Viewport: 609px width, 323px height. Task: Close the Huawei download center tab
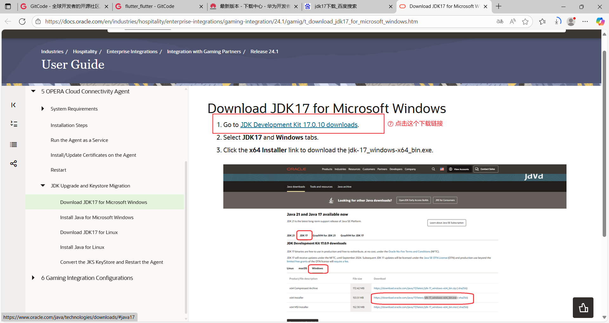pos(296,6)
